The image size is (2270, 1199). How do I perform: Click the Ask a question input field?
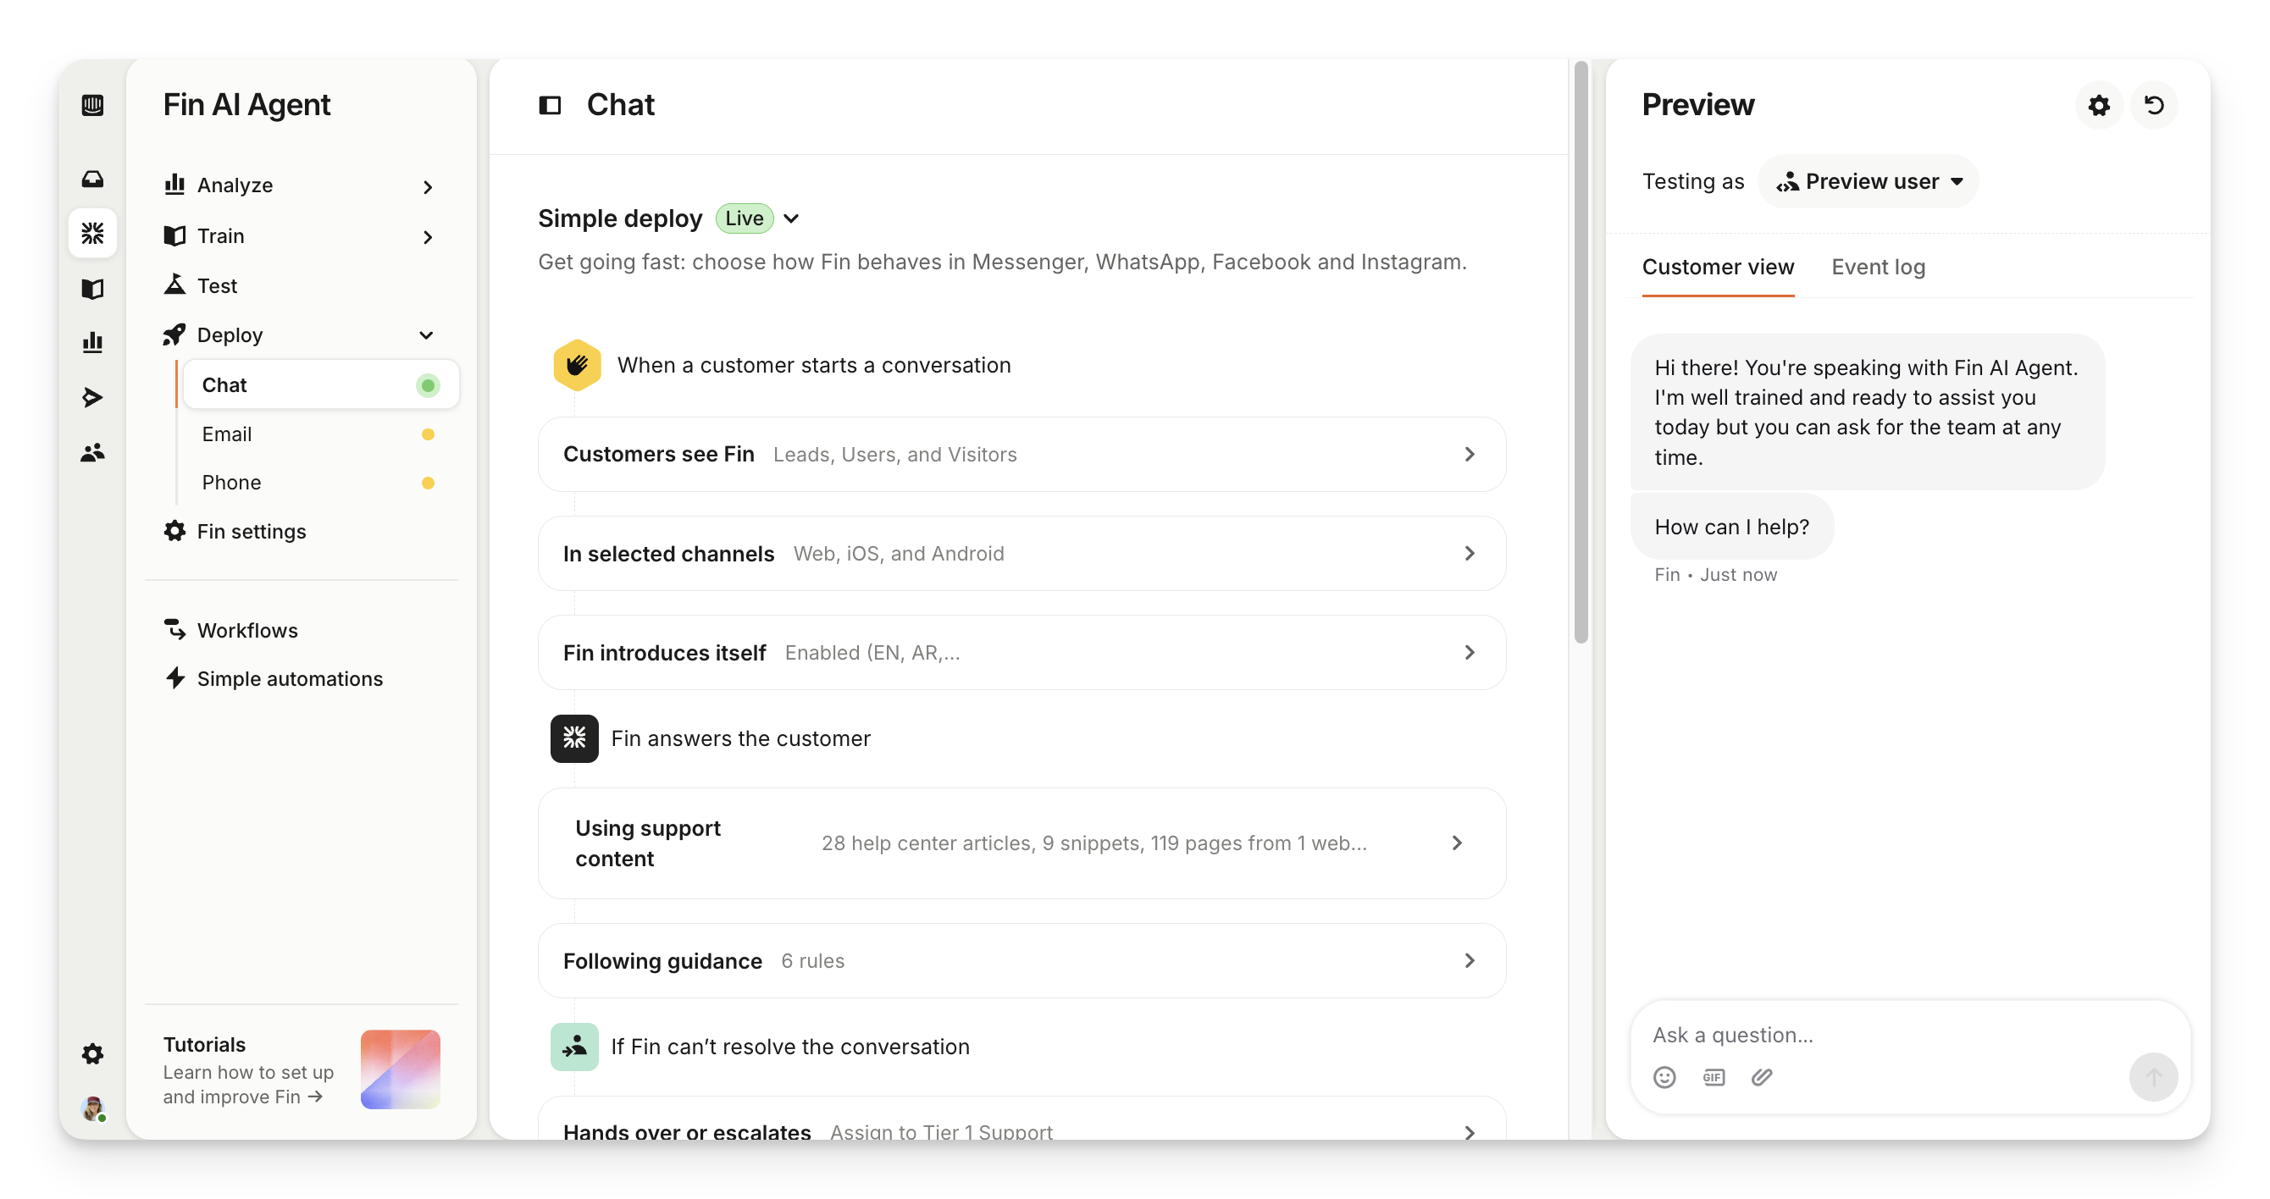(1885, 1035)
